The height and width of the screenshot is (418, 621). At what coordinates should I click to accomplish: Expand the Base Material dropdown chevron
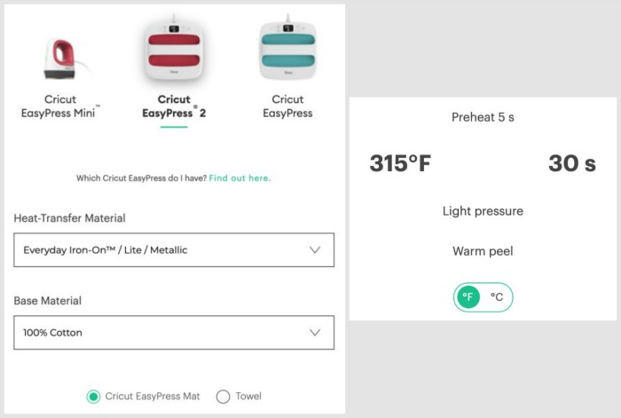point(315,333)
